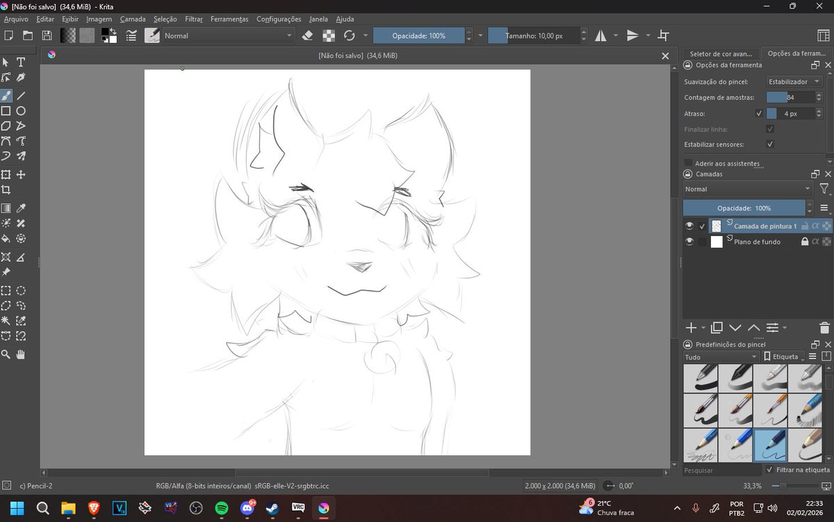Image resolution: width=834 pixels, height=522 pixels.
Task: Hide the Camada de pintura 1 layer
Action: (x=689, y=226)
